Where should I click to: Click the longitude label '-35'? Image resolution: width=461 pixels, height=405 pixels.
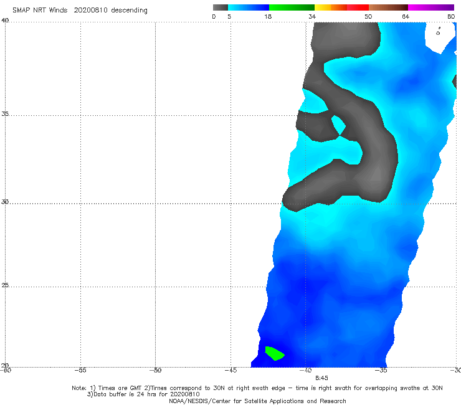(381, 370)
